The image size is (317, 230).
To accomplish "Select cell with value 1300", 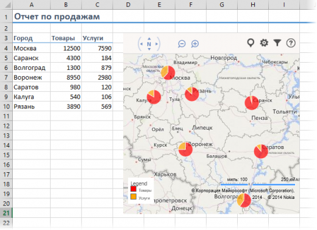I will pos(66,68).
